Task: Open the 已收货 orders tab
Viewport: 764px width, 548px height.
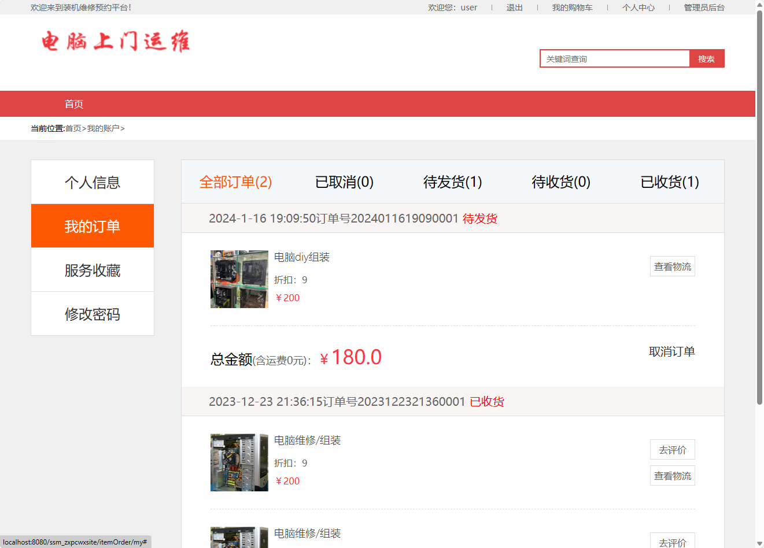Action: tap(670, 182)
